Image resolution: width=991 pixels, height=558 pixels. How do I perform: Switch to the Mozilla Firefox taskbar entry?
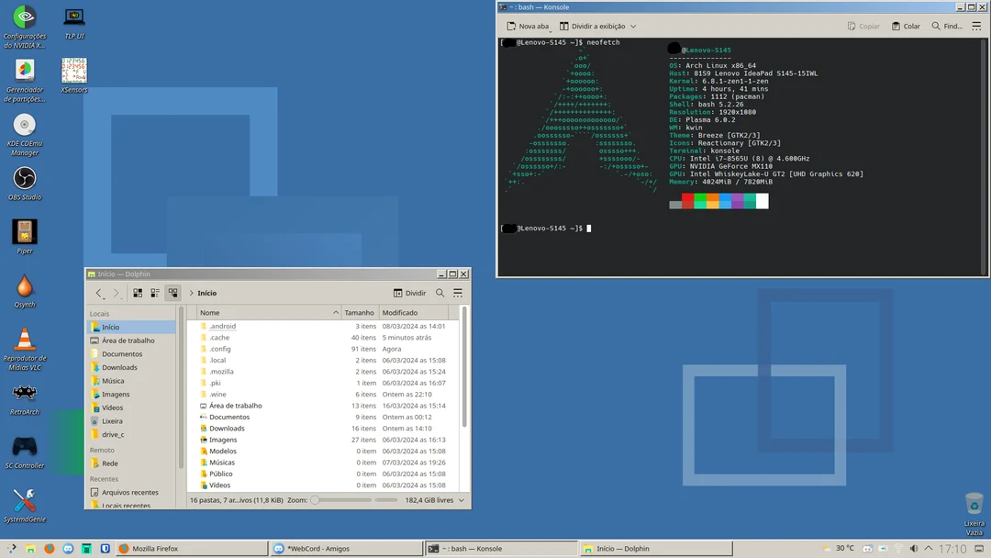click(191, 548)
